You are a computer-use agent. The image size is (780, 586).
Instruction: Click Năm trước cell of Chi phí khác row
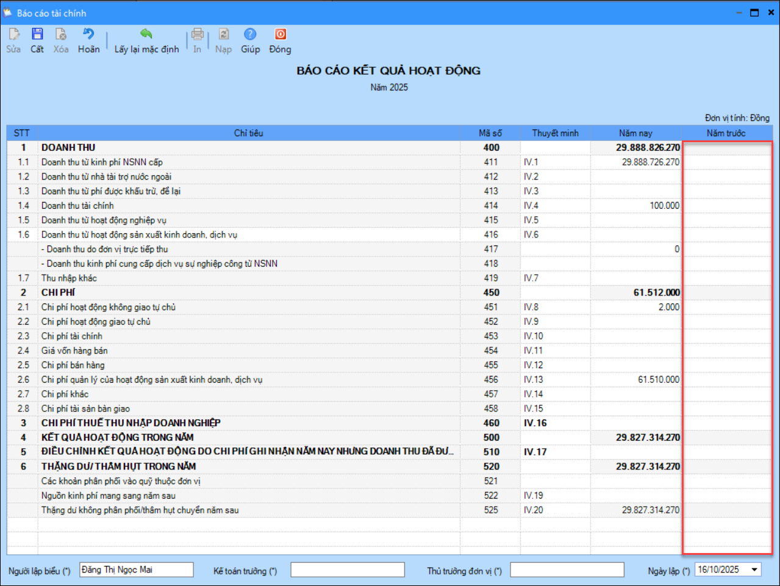(x=727, y=394)
